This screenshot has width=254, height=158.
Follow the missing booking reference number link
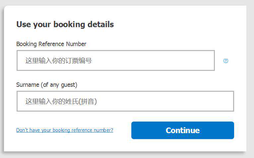(65, 130)
